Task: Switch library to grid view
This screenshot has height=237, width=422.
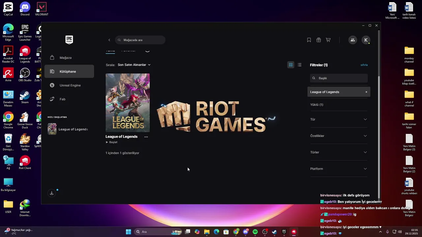Action: pyautogui.click(x=290, y=65)
